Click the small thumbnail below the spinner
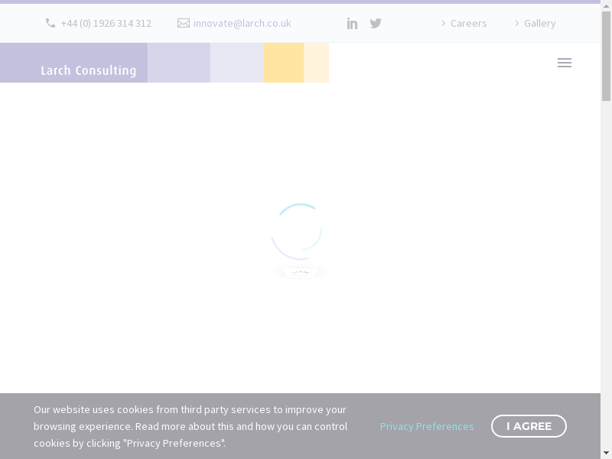This screenshot has width=612, height=459. click(x=300, y=272)
